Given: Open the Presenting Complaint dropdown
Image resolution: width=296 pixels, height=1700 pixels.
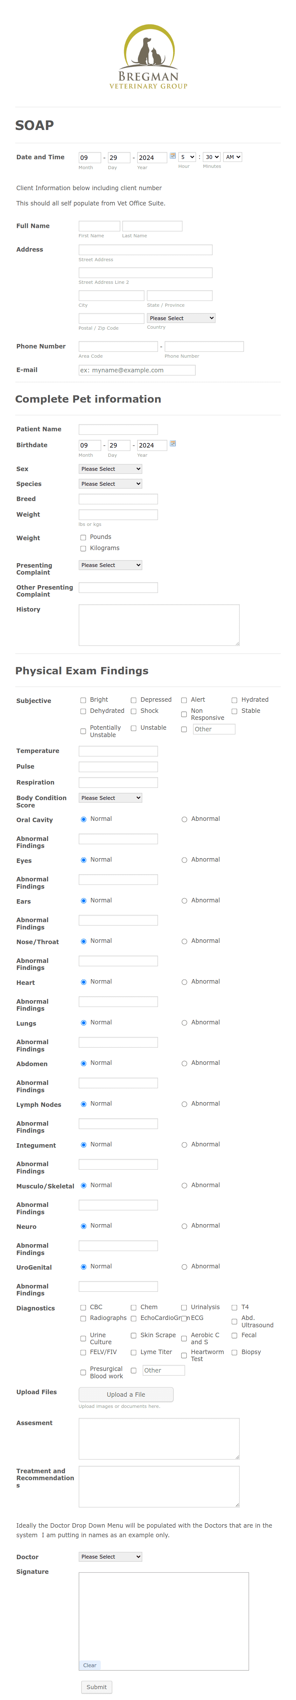Looking at the screenshot, I should point(110,566).
